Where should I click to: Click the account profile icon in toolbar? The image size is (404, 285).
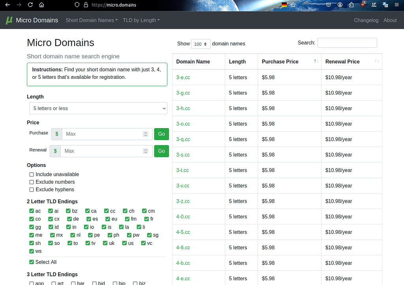pos(340,5)
